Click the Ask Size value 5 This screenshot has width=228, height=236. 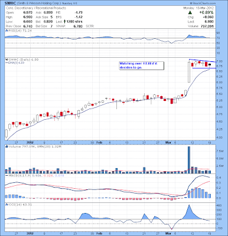click(x=51, y=17)
